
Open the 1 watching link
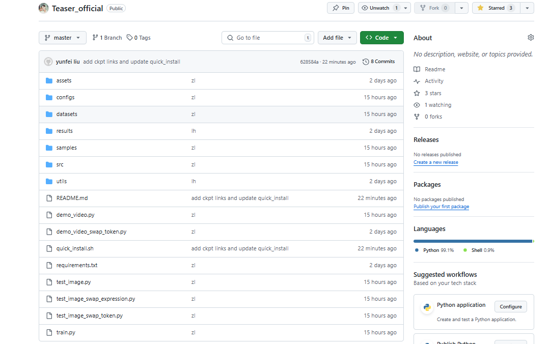click(438, 105)
